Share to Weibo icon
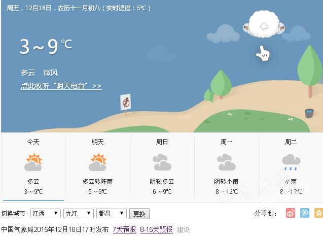 [x=291, y=213]
